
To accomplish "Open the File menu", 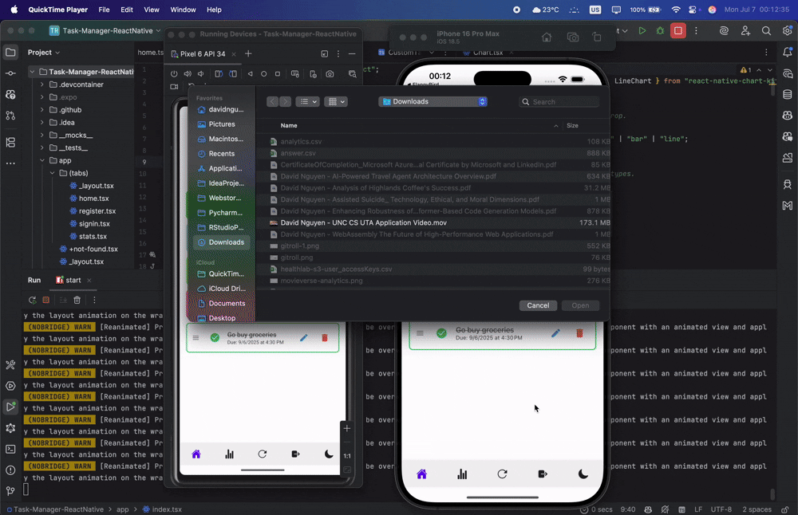I will pos(104,10).
